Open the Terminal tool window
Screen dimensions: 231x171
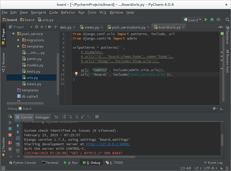click(x=50, y=163)
